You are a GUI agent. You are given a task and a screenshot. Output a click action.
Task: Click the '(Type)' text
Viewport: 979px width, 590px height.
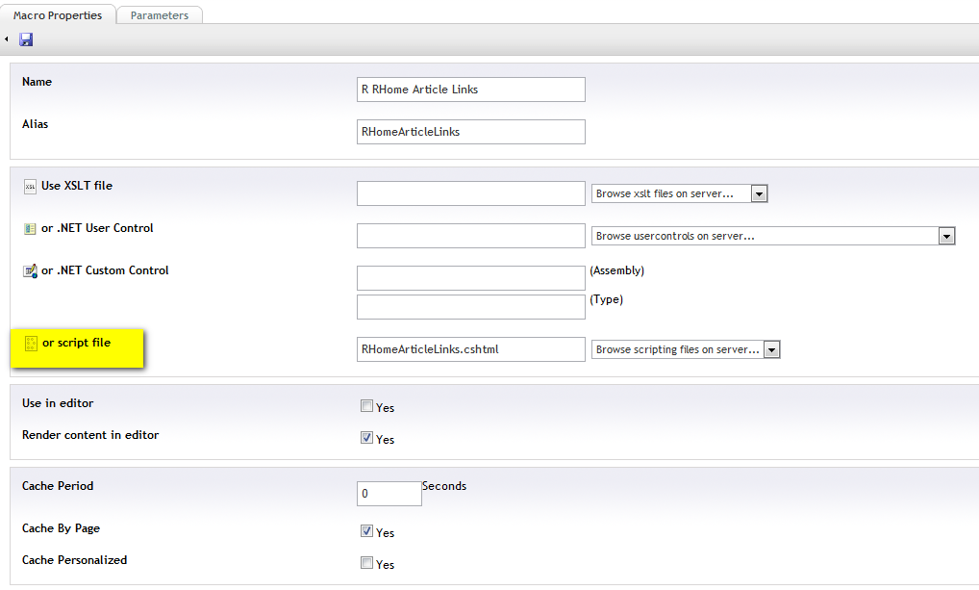point(606,299)
